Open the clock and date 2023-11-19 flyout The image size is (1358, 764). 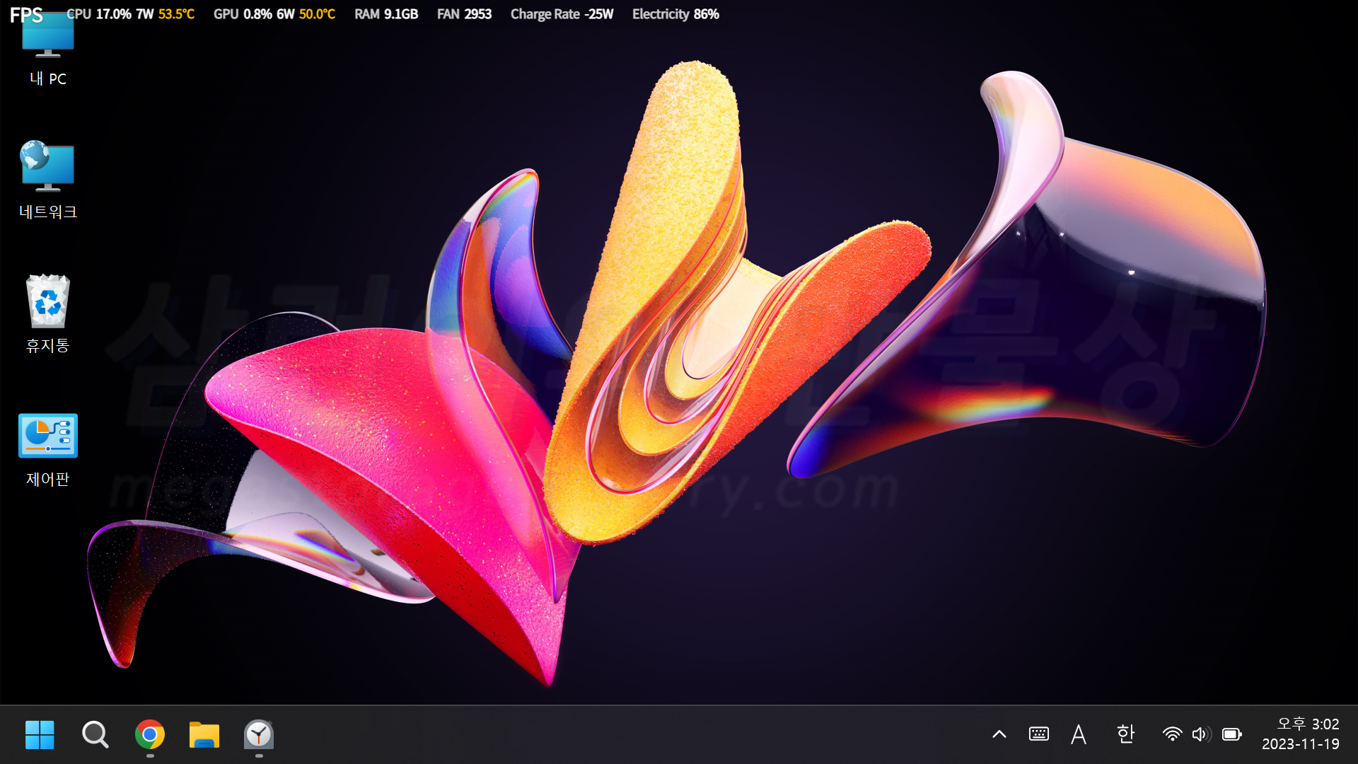1300,734
